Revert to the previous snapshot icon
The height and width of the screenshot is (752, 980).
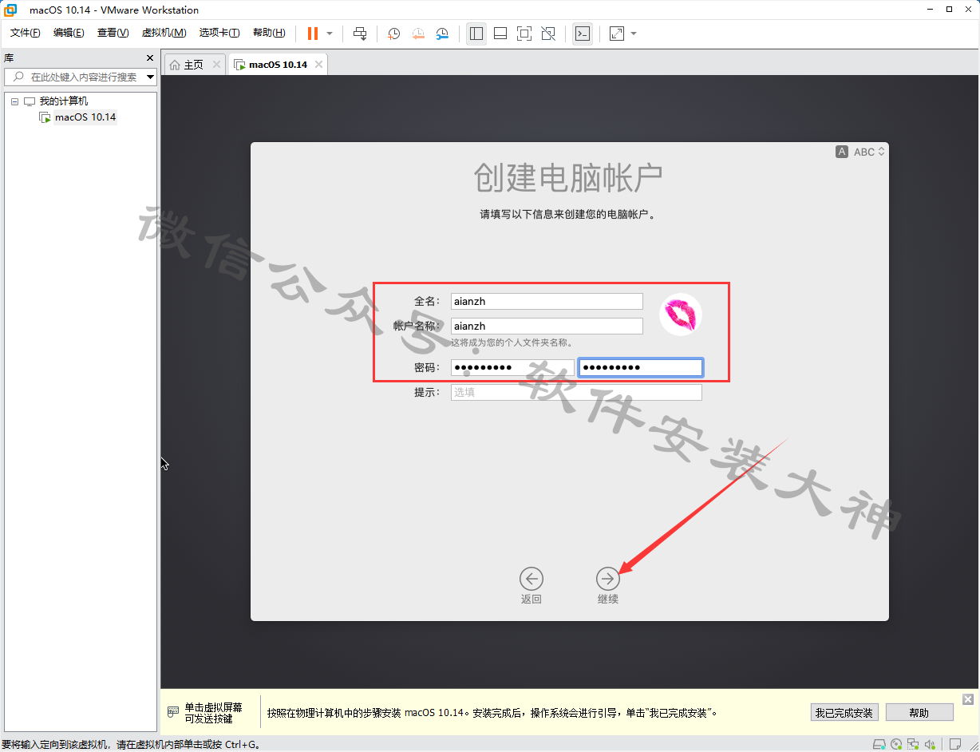point(418,34)
